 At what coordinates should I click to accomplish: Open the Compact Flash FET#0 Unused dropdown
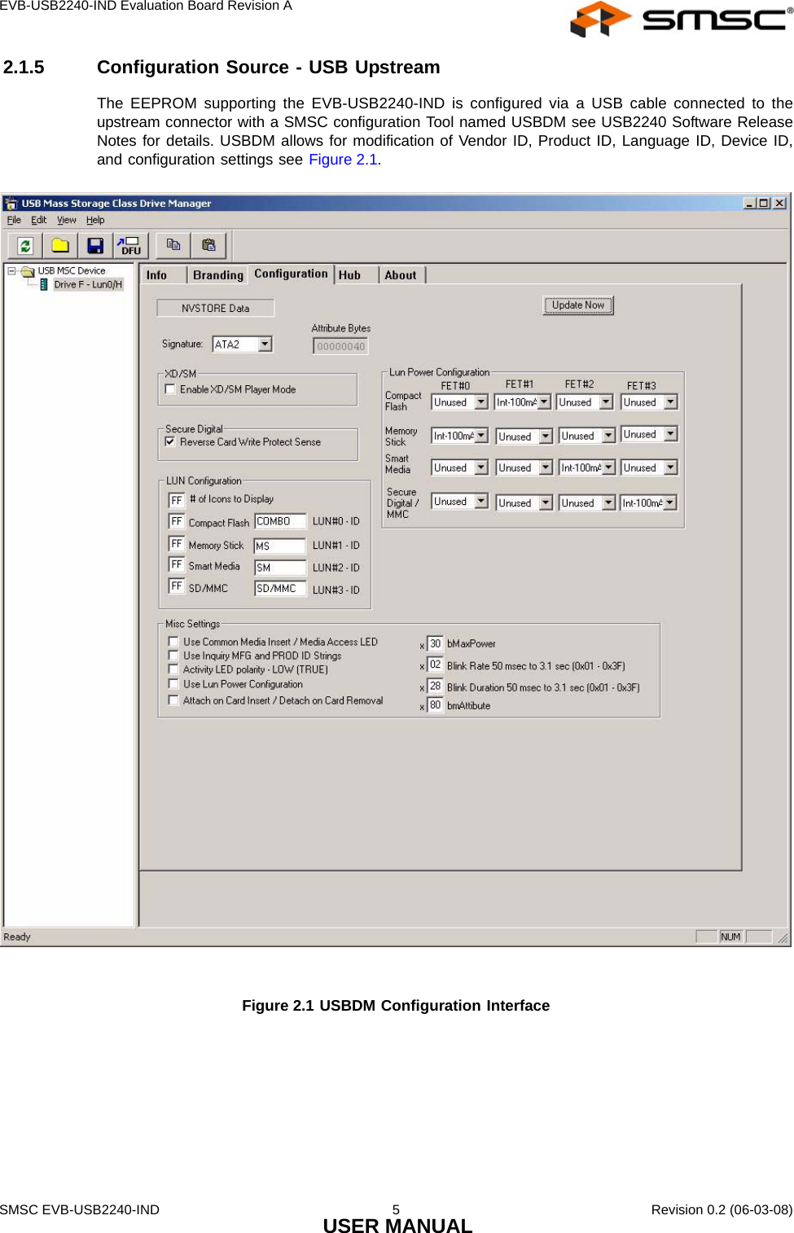tap(480, 401)
